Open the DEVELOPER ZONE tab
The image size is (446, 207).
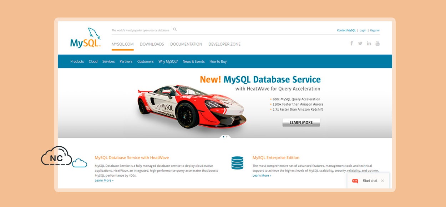(x=224, y=44)
